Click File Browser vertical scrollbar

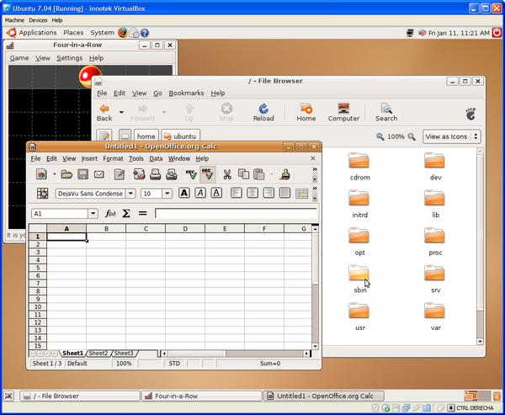pyautogui.click(x=480, y=247)
